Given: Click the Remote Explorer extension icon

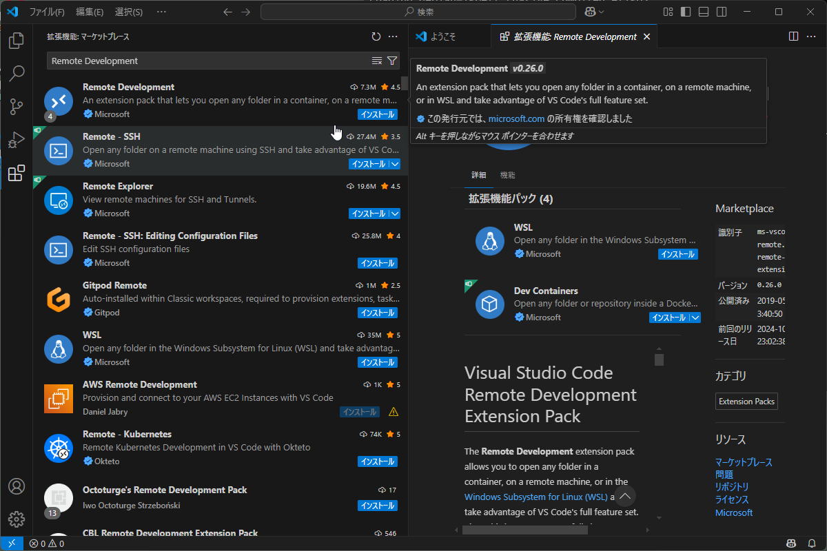Looking at the screenshot, I should pos(59,200).
